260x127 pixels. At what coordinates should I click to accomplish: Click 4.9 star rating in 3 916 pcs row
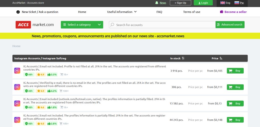(x=41, y=74)
